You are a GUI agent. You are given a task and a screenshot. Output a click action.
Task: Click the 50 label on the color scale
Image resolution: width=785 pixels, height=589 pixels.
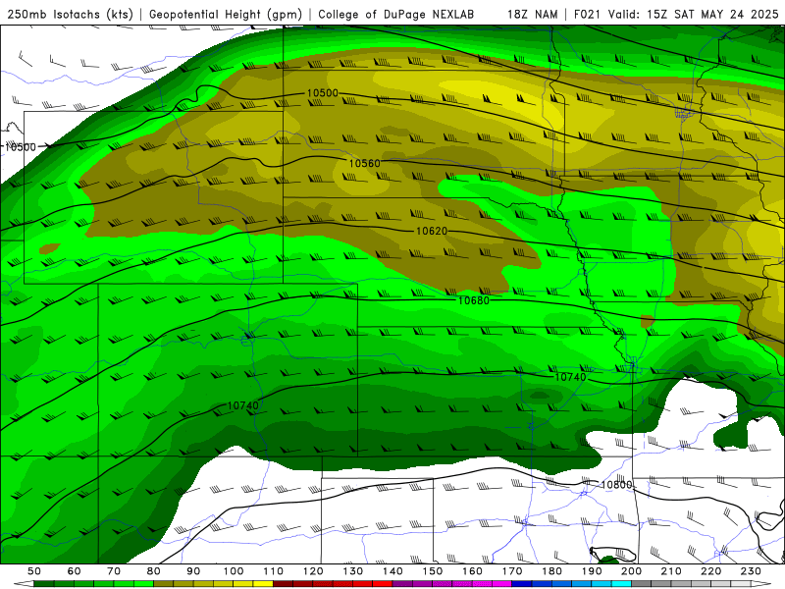click(x=34, y=571)
